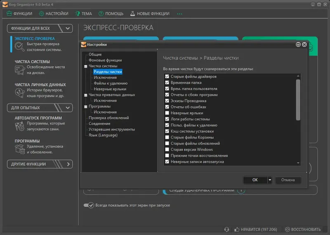Uncheck Эскизы Проводника
This screenshot has height=235, width=330.
(x=167, y=101)
